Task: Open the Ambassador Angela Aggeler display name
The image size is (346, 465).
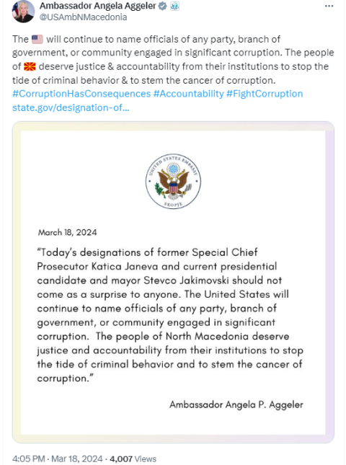Action: click(98, 6)
